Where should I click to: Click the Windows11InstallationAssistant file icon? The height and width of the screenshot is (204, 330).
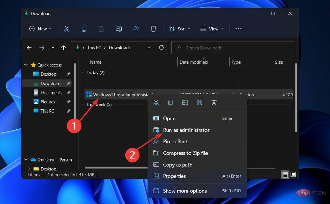tap(88, 95)
